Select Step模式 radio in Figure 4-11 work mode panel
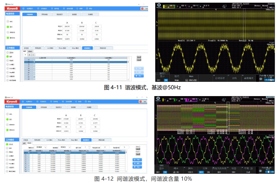This screenshot has width=277, height=183. pos(8,72)
